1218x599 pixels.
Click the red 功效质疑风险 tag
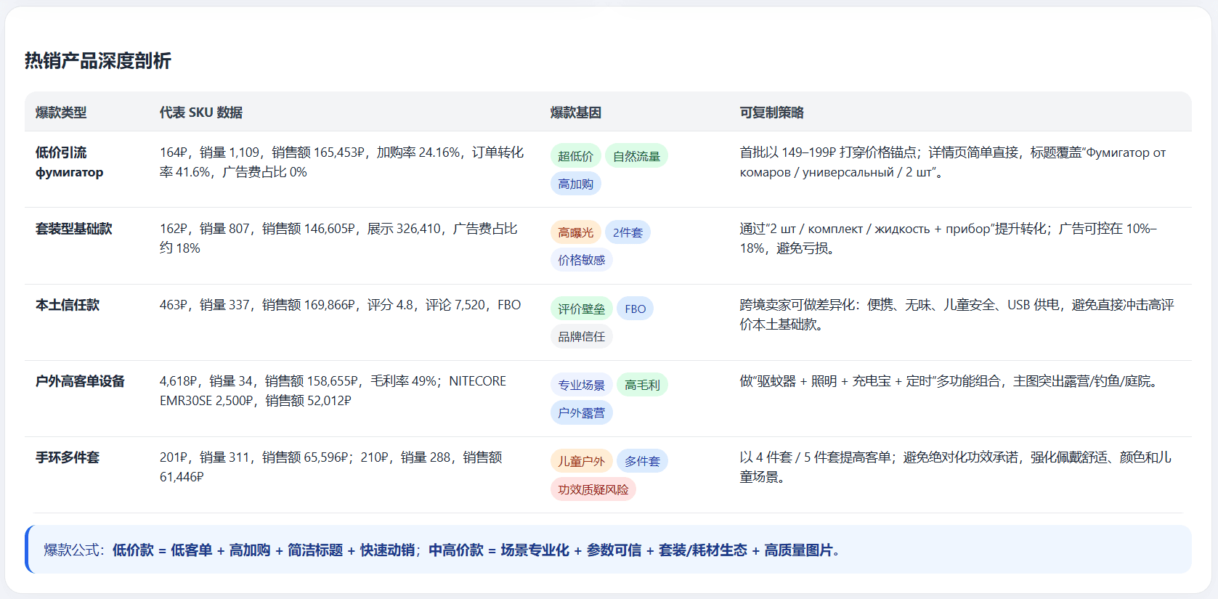tap(593, 489)
